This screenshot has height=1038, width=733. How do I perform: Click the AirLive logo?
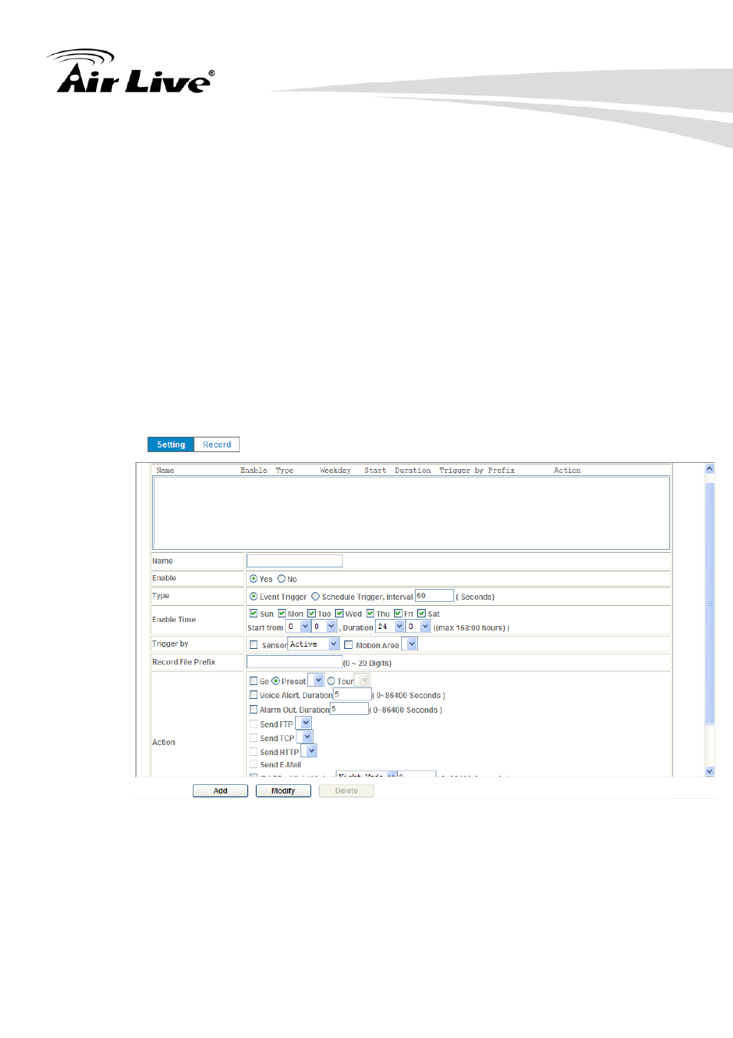[x=131, y=72]
